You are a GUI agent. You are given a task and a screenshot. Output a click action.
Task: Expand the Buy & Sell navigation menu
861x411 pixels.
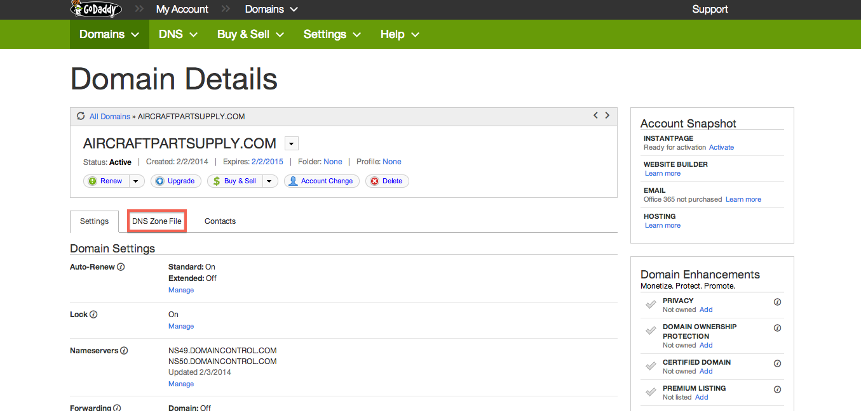pos(250,34)
